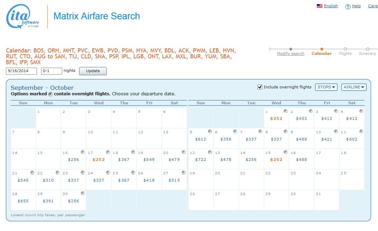
Task: Click overnight flight icon on October 1
Action: click(x=285, y=111)
